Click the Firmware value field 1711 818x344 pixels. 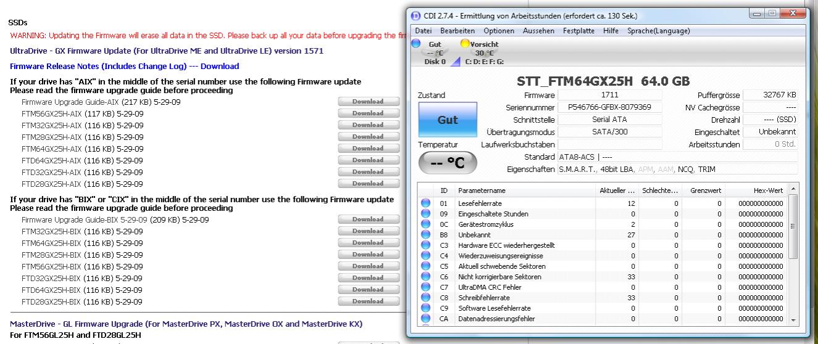point(609,95)
